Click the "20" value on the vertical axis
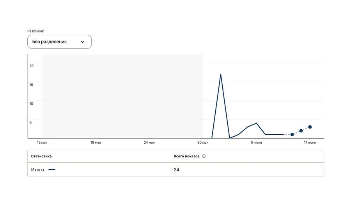Image resolution: width=351 pixels, height=205 pixels. coord(32,66)
